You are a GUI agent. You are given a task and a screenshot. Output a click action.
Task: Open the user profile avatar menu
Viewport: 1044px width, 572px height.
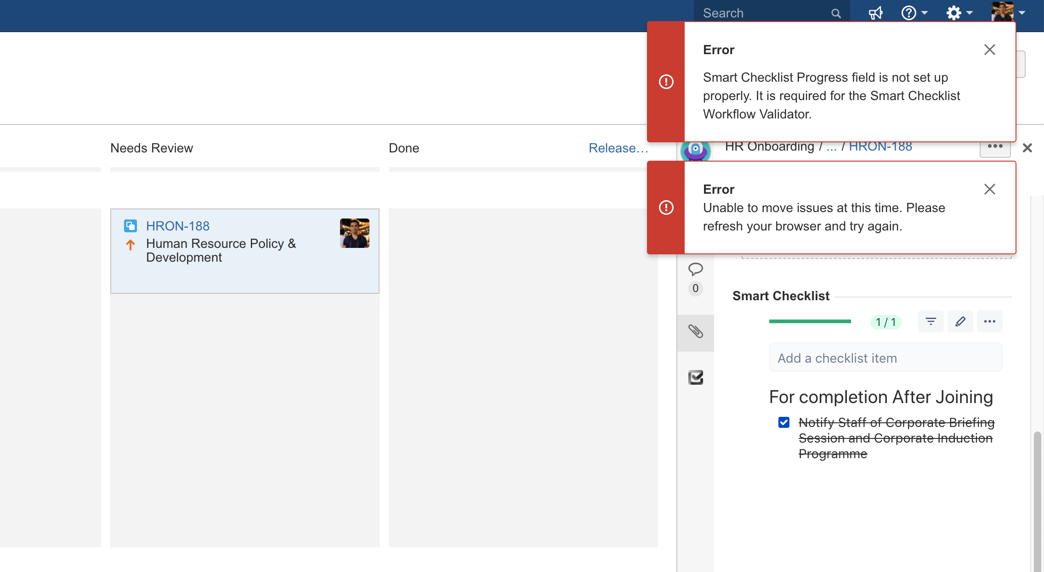coord(1009,12)
